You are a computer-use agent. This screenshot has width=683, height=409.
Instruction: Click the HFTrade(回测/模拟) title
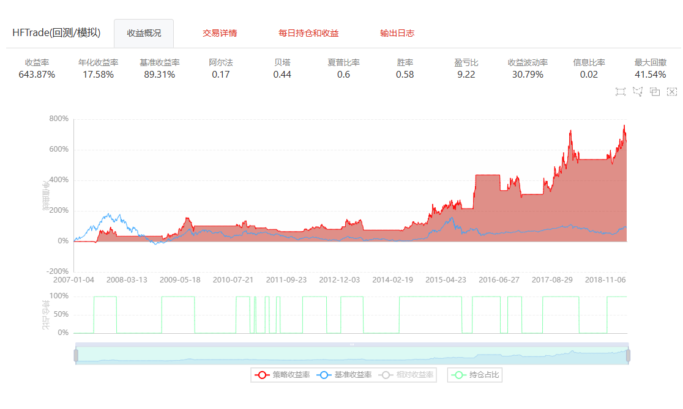point(56,32)
